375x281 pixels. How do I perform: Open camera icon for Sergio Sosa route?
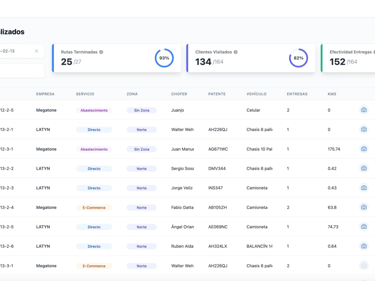(364, 168)
